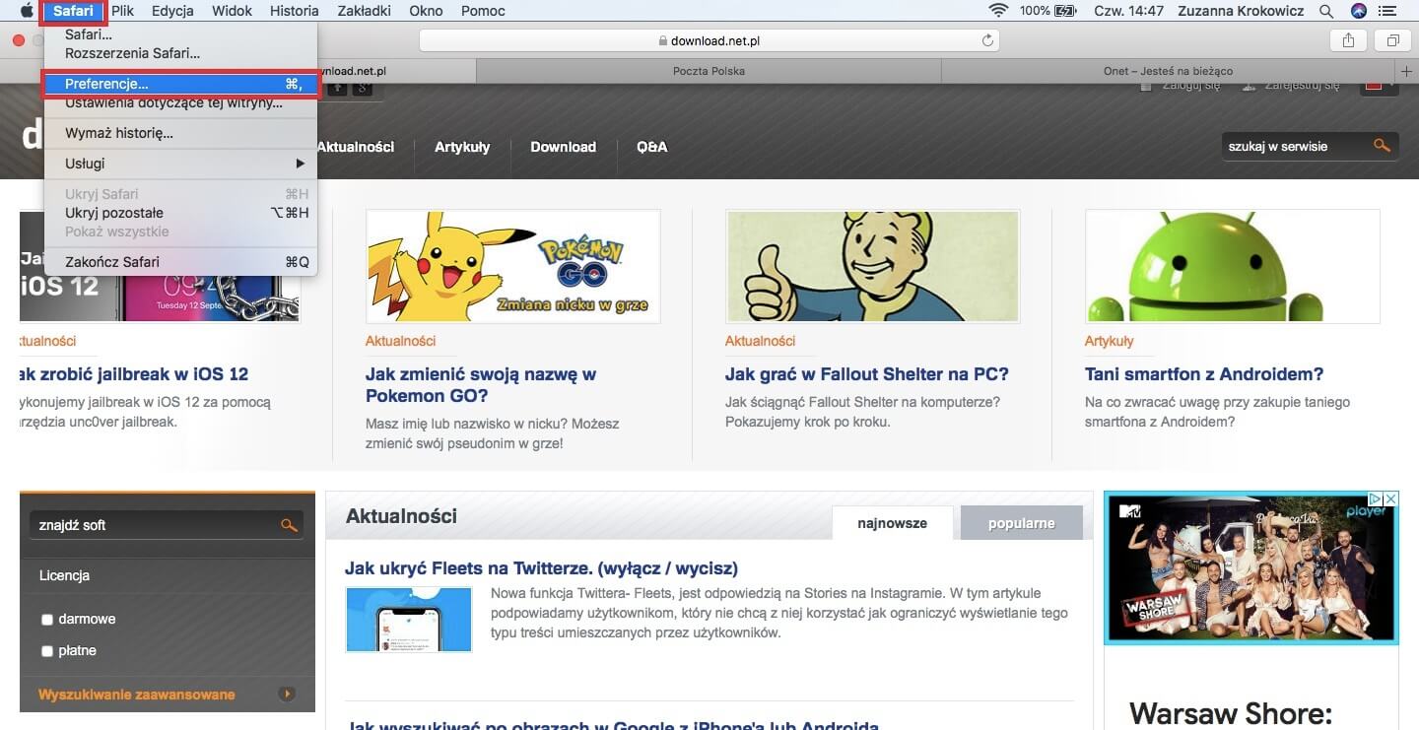This screenshot has height=730, width=1419.
Task: Close the ad with the X icon
Action: pos(1390,499)
